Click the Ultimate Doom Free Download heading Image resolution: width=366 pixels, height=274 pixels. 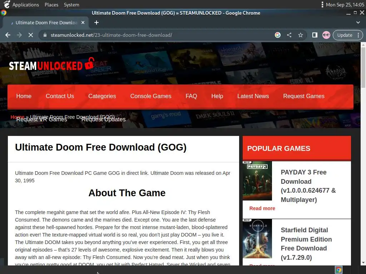click(100, 147)
